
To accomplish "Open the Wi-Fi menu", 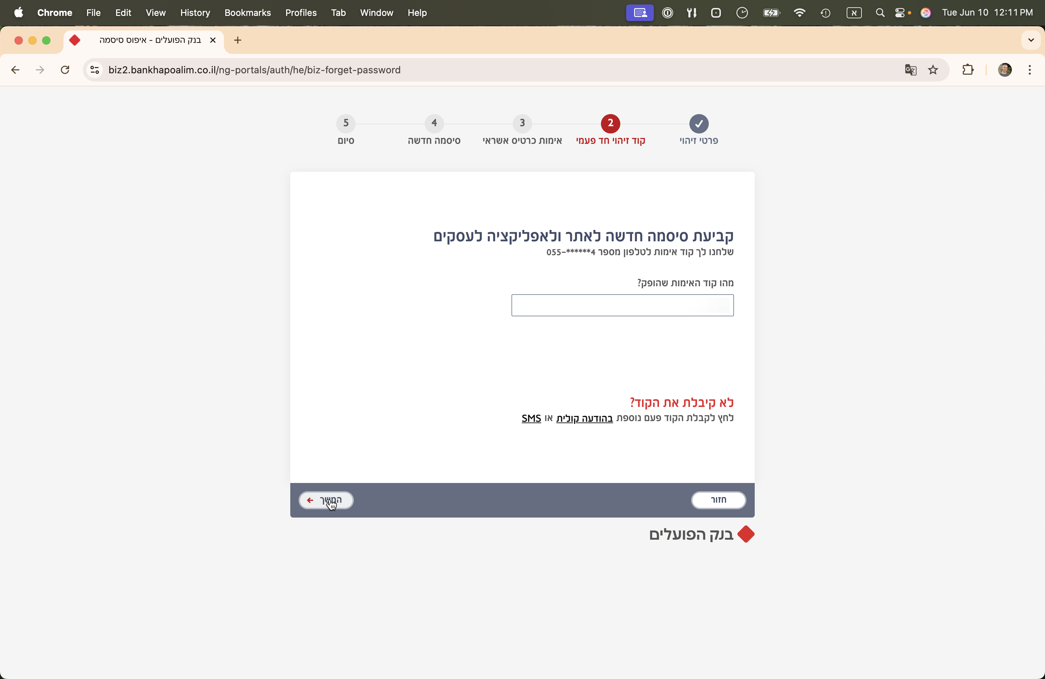I will [800, 13].
